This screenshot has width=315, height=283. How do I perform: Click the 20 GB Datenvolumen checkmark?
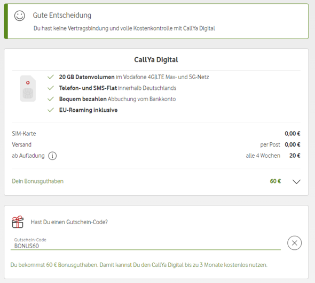click(x=51, y=77)
